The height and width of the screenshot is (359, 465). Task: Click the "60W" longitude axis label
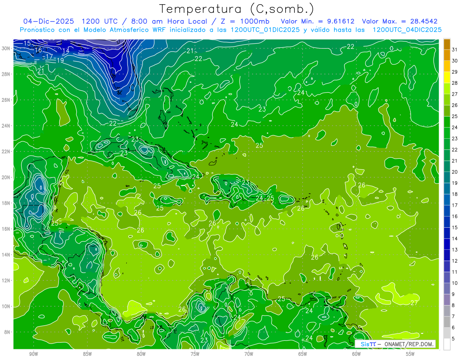click(x=356, y=354)
